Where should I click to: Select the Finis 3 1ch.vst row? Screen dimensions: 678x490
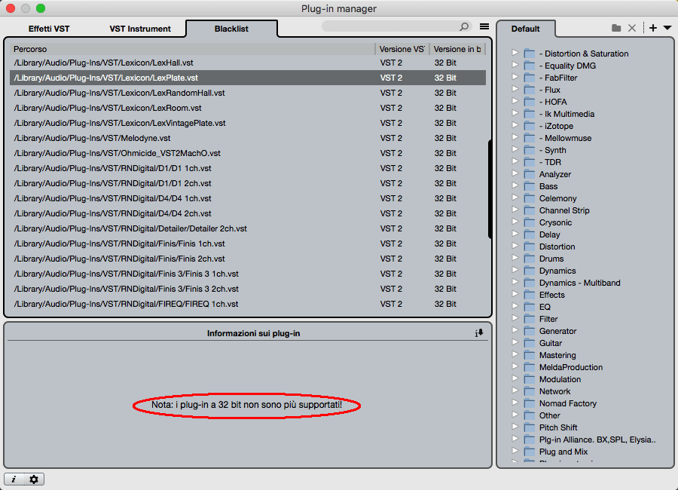point(248,274)
